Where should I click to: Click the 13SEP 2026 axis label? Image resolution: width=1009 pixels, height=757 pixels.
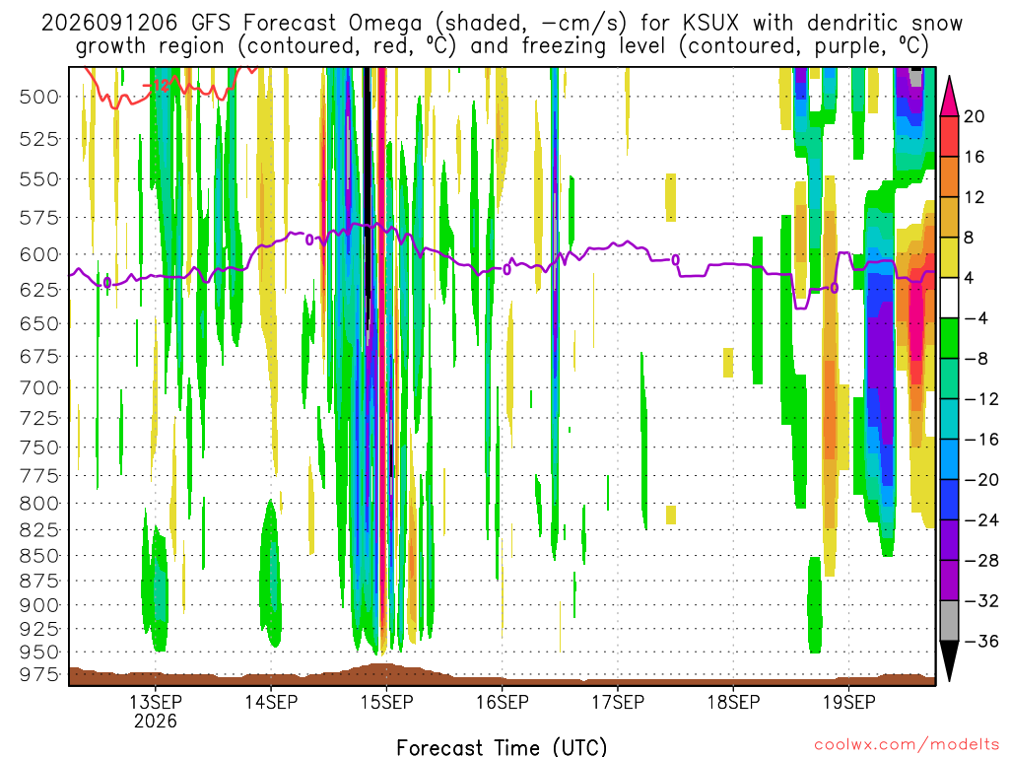click(x=155, y=711)
